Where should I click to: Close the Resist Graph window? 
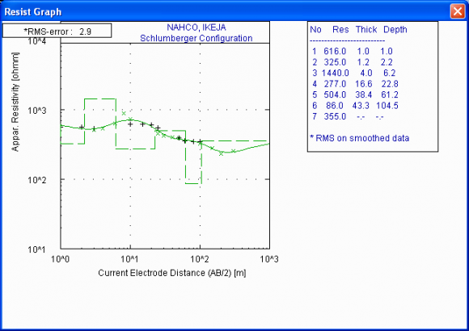coord(458,11)
